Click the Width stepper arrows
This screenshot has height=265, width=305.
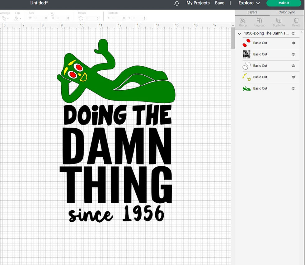pos(46,18)
